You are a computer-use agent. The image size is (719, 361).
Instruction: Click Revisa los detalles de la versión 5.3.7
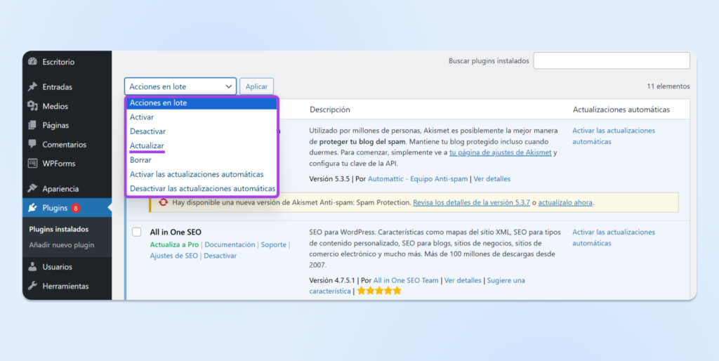(x=471, y=202)
